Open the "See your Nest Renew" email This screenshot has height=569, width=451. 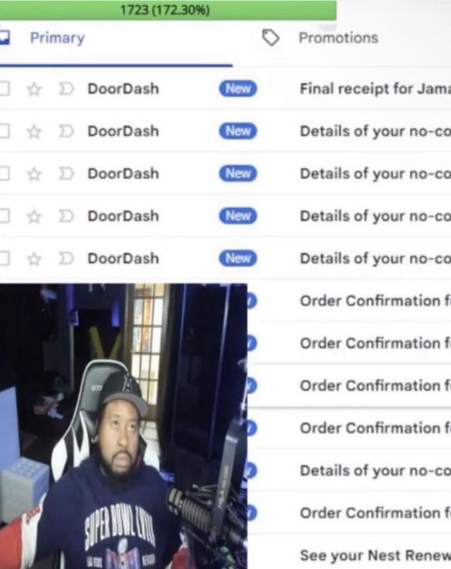[375, 556]
